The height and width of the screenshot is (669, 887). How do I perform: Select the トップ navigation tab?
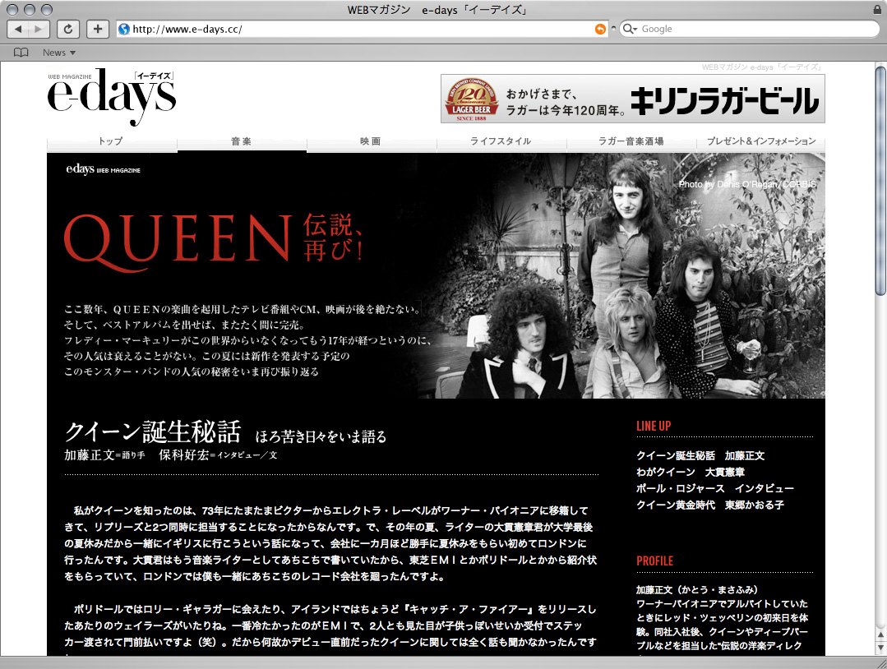click(111, 141)
